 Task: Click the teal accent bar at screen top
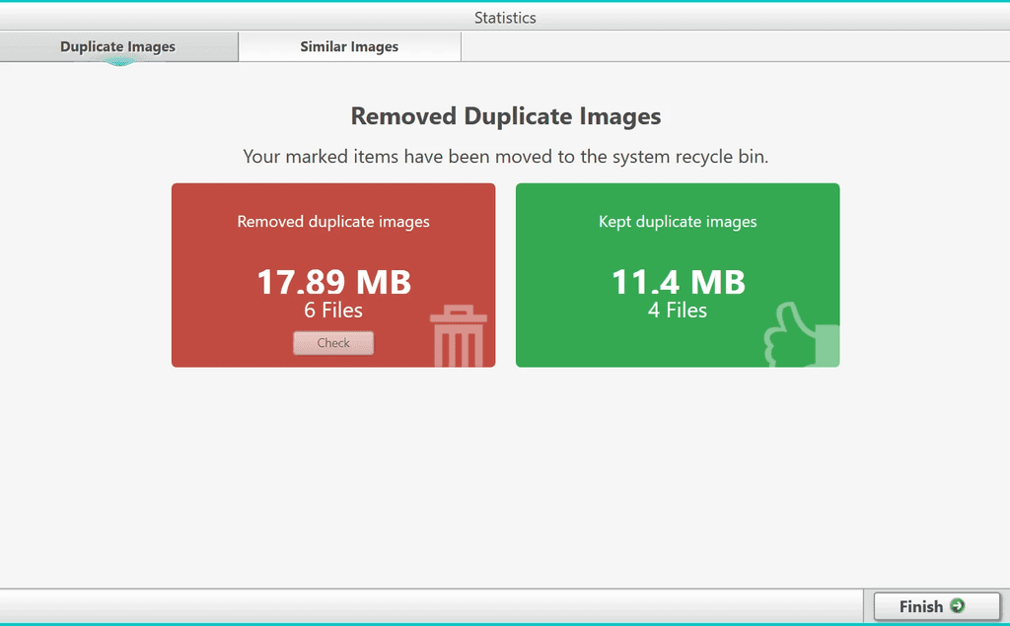[x=505, y=3]
